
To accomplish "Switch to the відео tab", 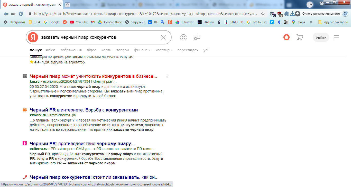I will point(92,50).
